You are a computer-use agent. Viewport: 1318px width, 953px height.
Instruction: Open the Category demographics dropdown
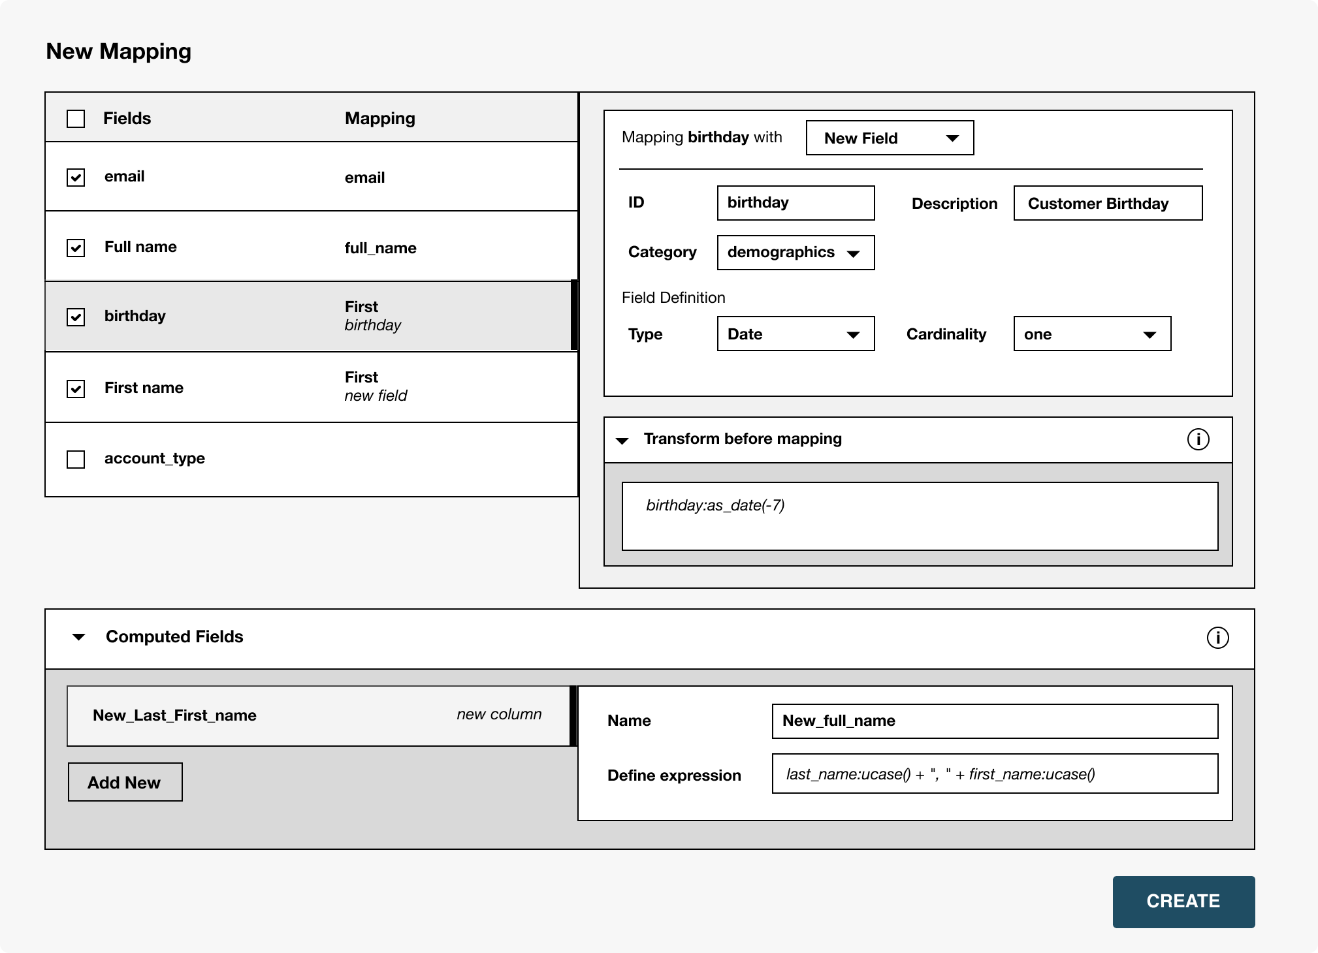tap(796, 253)
